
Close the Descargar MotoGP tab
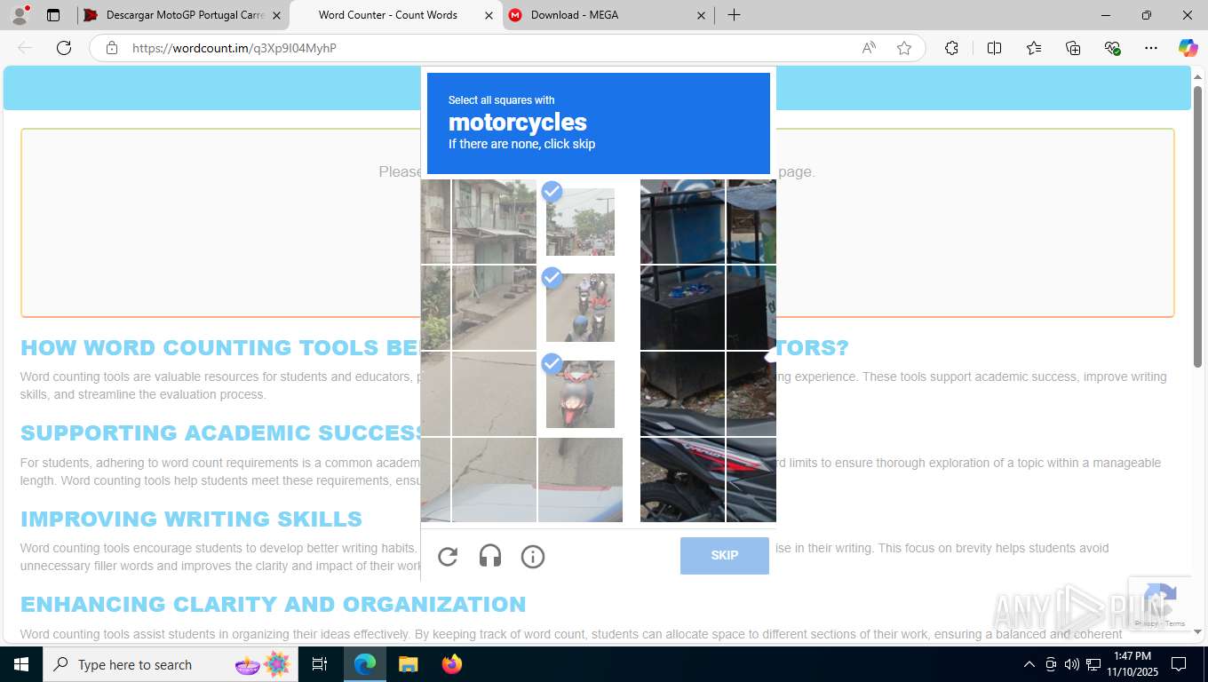pyautogui.click(x=276, y=15)
